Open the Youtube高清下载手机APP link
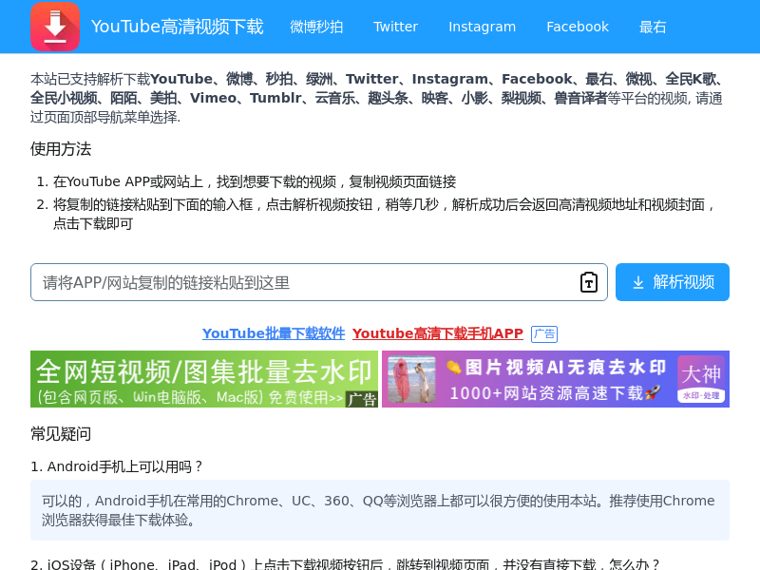 [x=437, y=333]
